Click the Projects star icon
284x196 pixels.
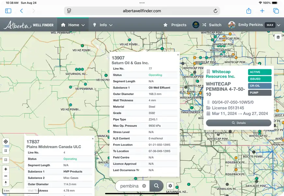pyautogui.click(x=165, y=25)
